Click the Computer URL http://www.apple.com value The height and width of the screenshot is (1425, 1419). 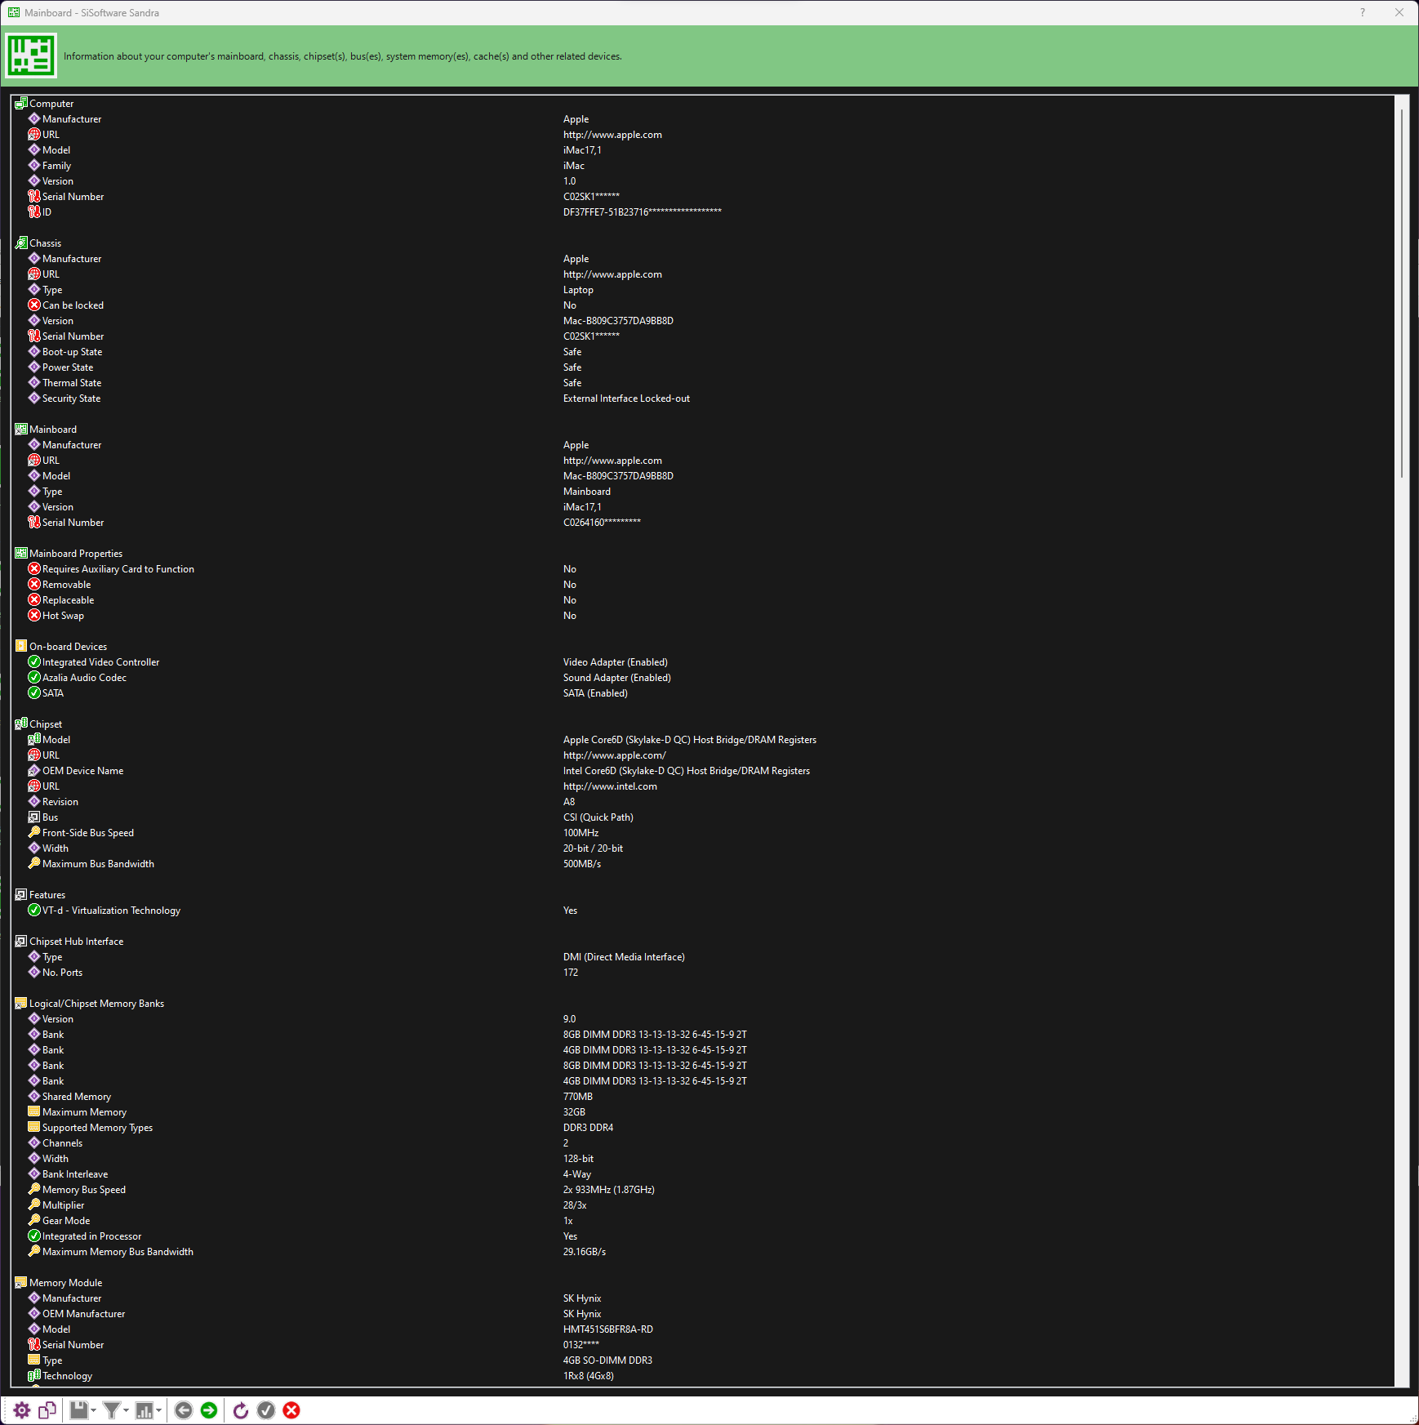coord(612,135)
